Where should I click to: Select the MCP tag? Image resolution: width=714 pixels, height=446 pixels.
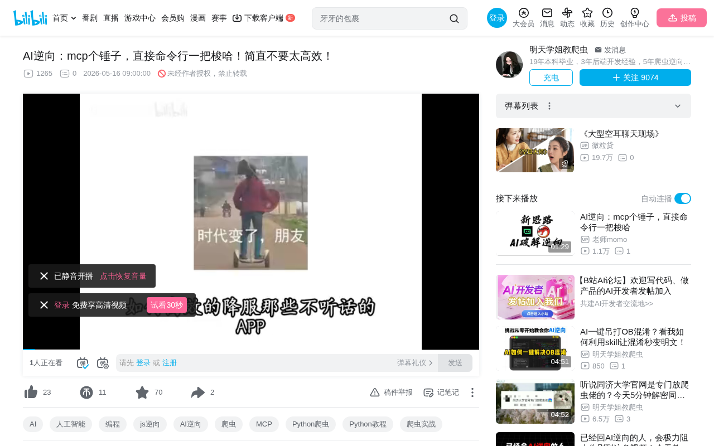(264, 424)
